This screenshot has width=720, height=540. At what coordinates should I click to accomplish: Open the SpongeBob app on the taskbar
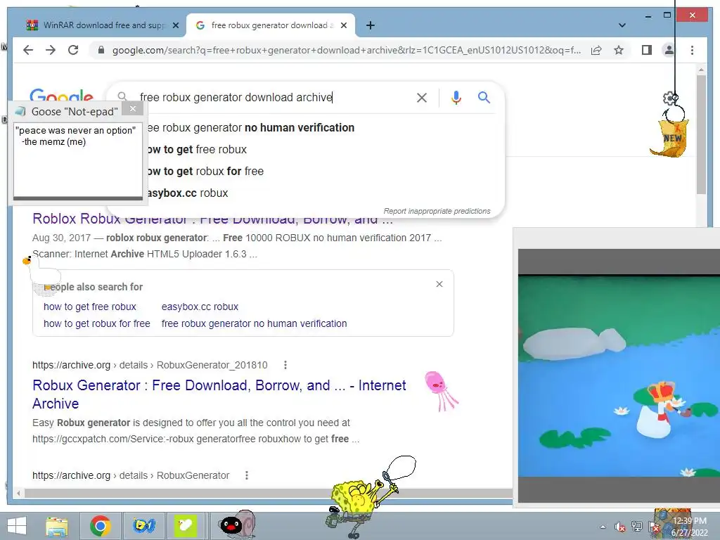(143, 526)
